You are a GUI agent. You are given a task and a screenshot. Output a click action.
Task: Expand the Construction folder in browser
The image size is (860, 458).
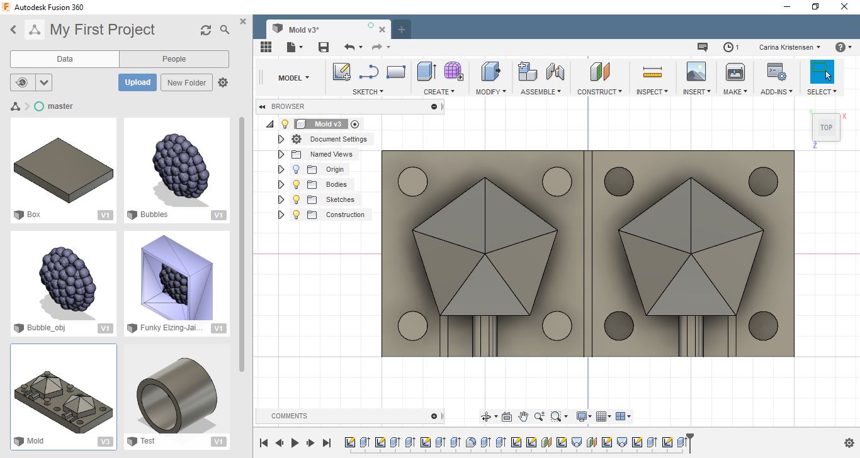click(x=281, y=215)
